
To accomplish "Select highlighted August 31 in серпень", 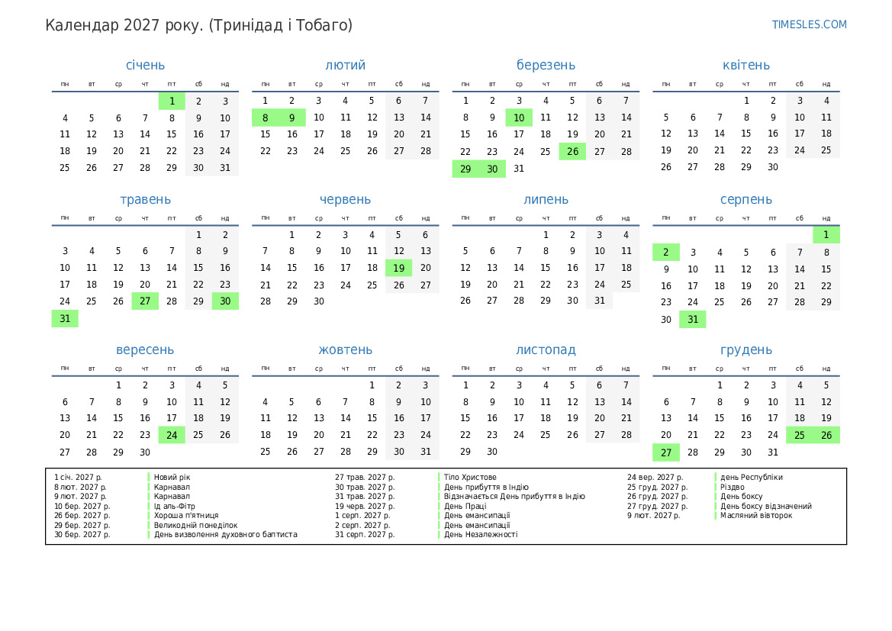I will 692,320.
